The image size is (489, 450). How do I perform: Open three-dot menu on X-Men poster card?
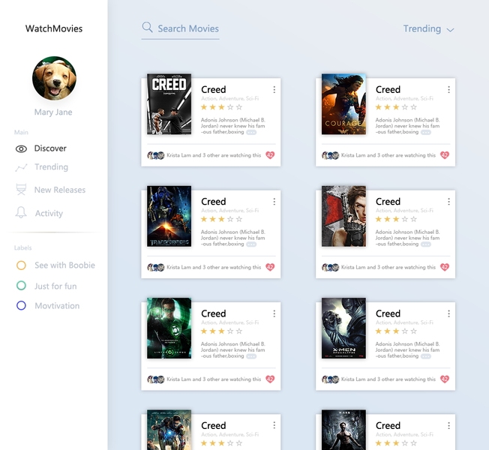448,313
